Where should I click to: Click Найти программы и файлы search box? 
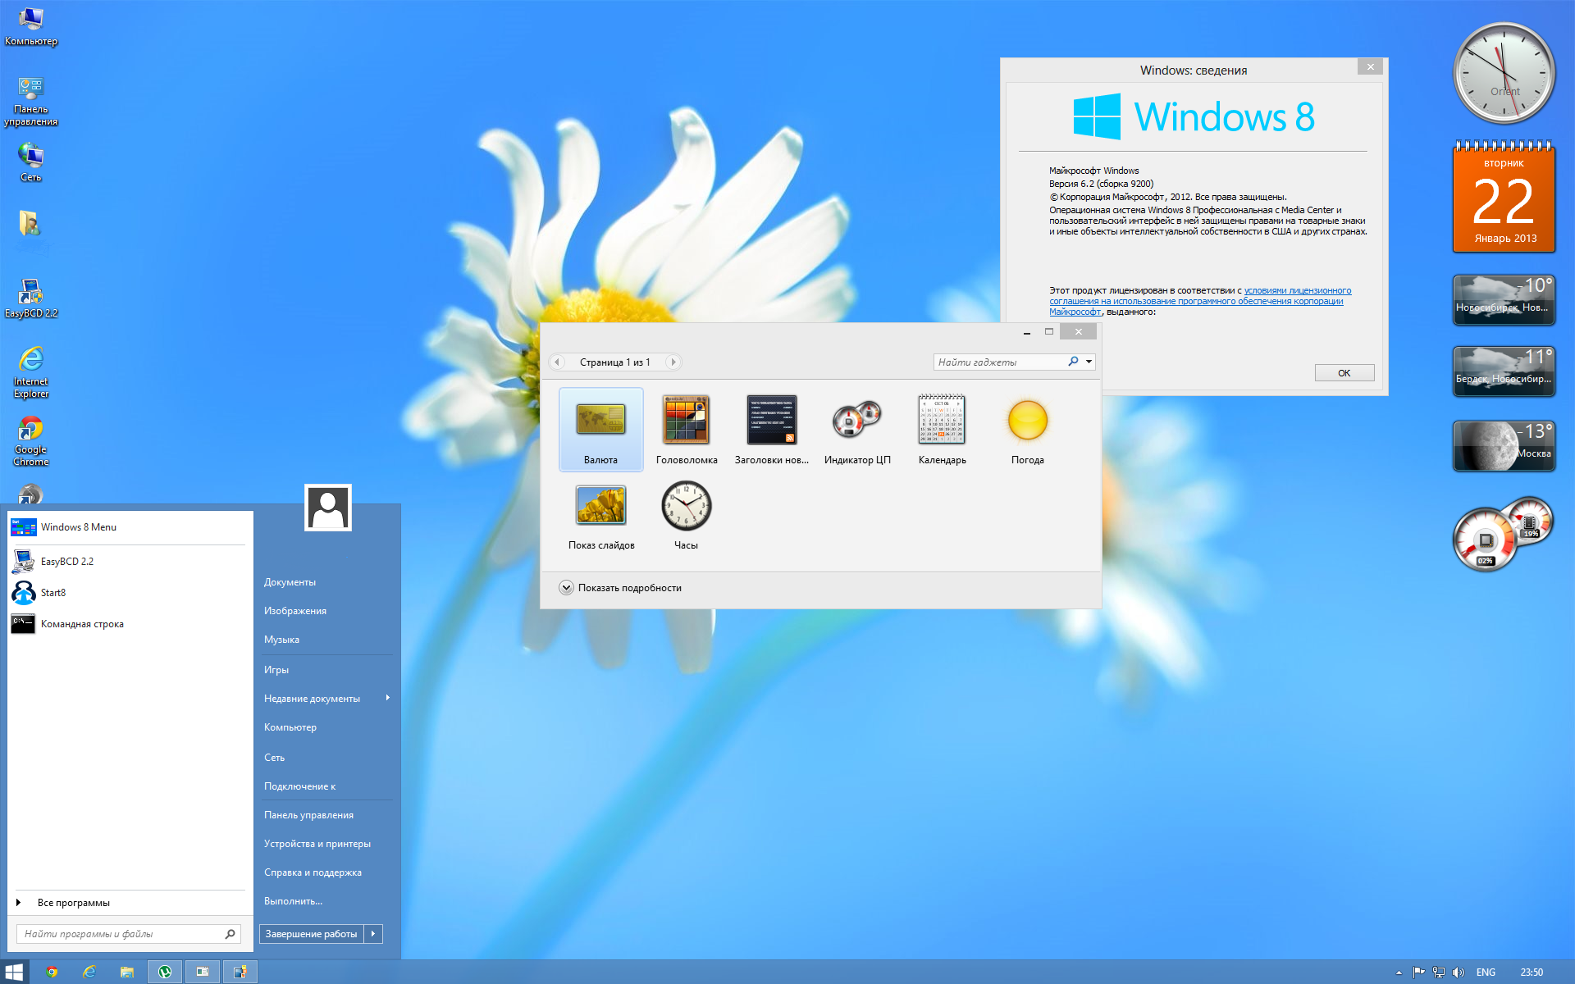(121, 934)
